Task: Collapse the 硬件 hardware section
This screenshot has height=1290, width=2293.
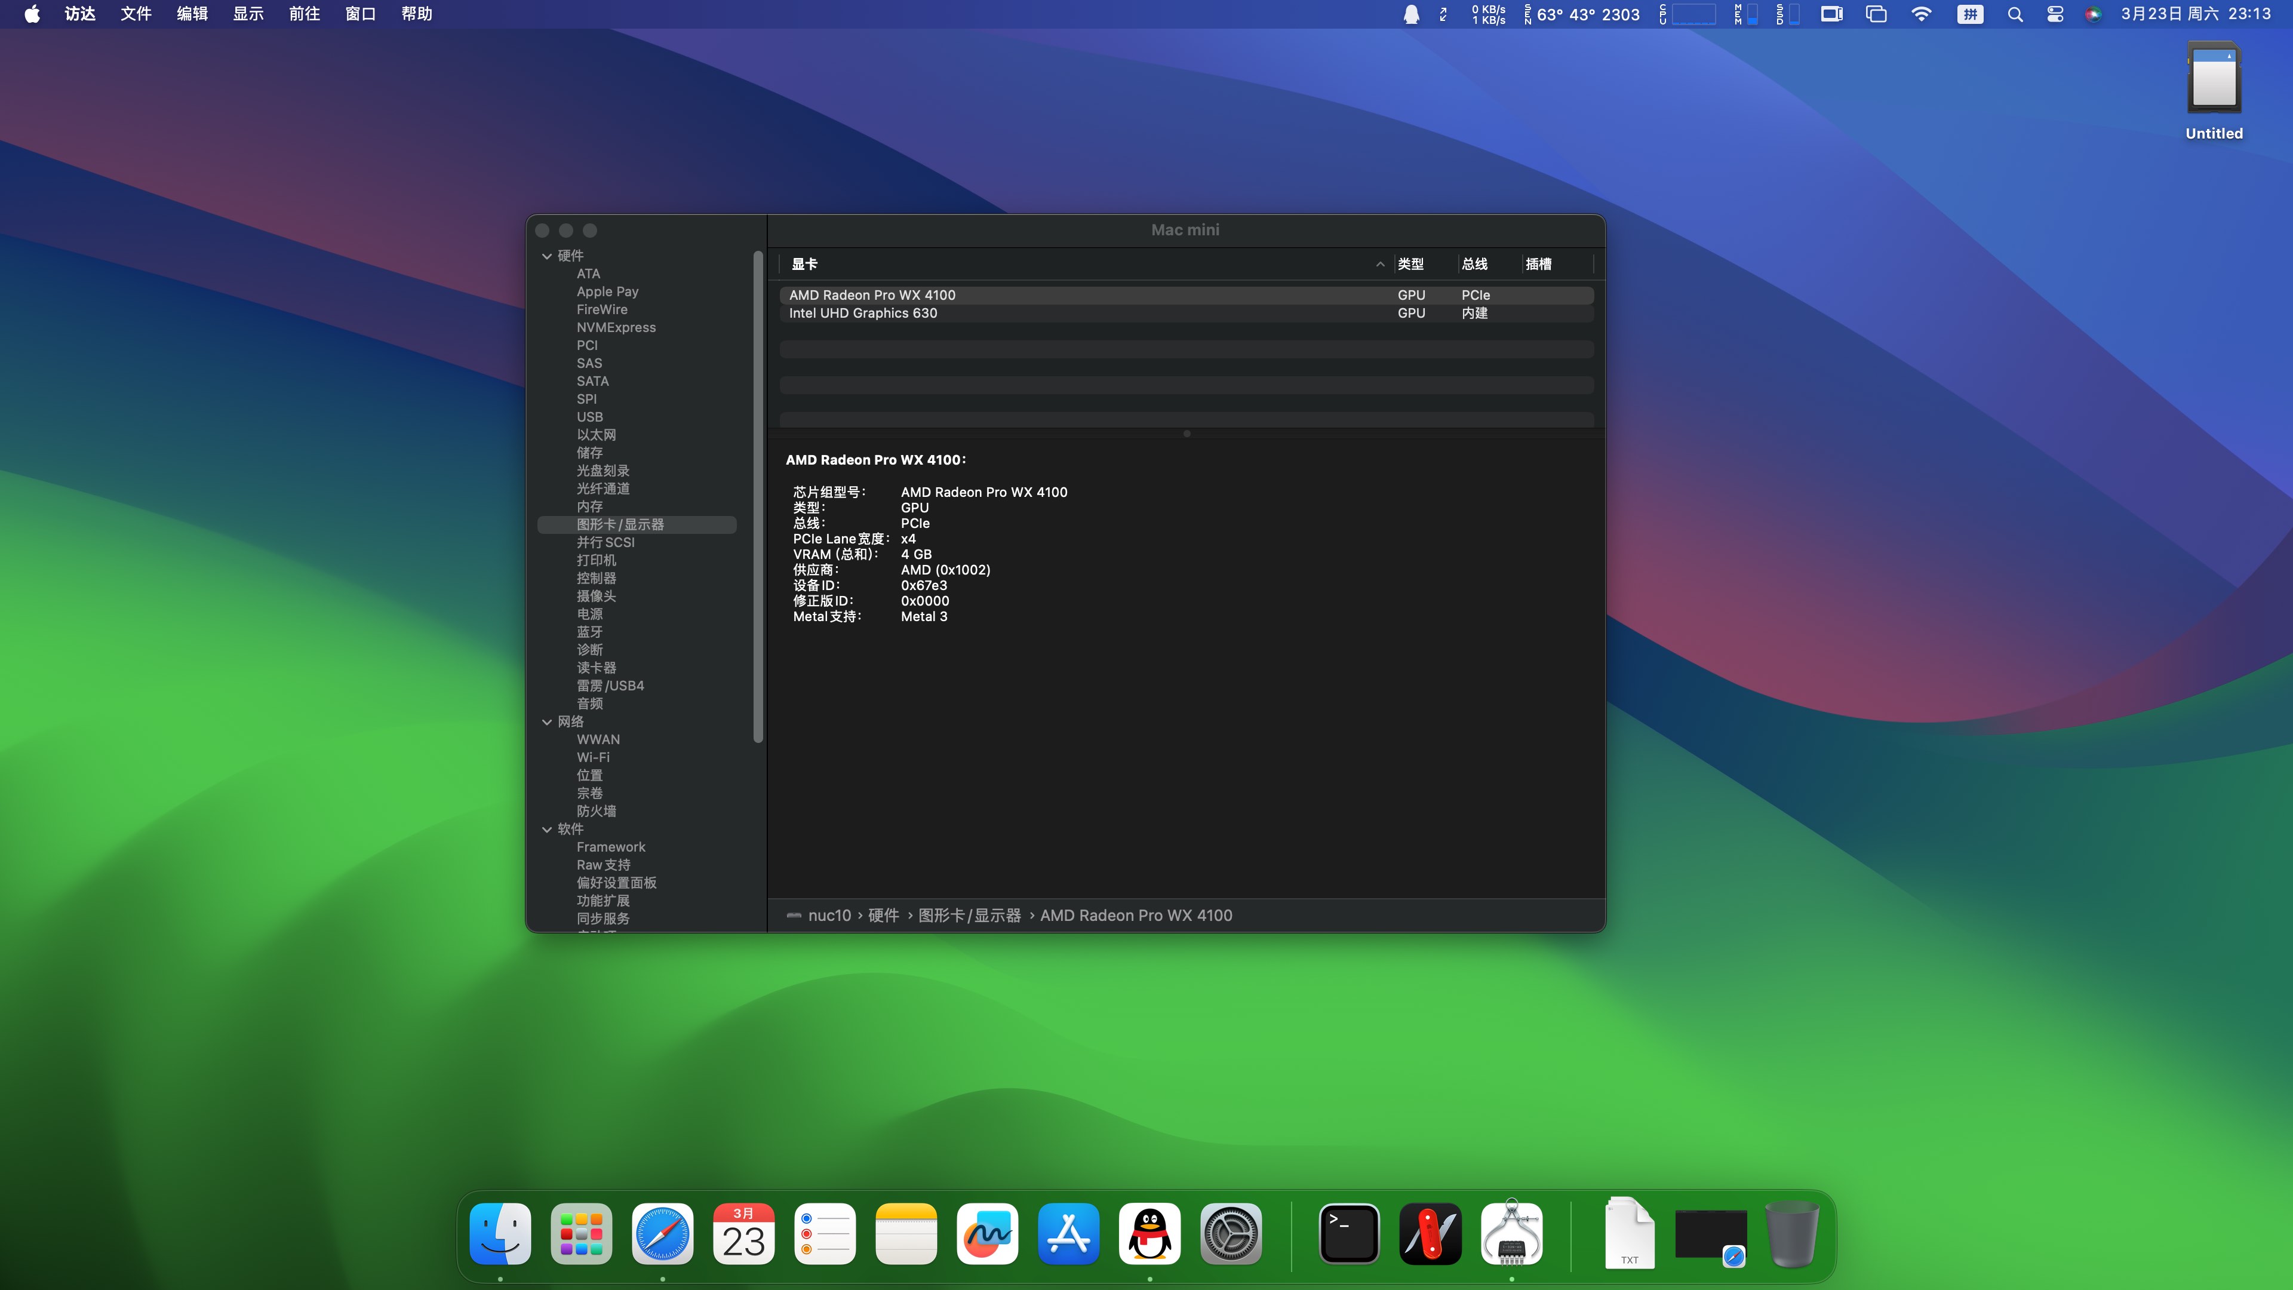Action: point(546,256)
